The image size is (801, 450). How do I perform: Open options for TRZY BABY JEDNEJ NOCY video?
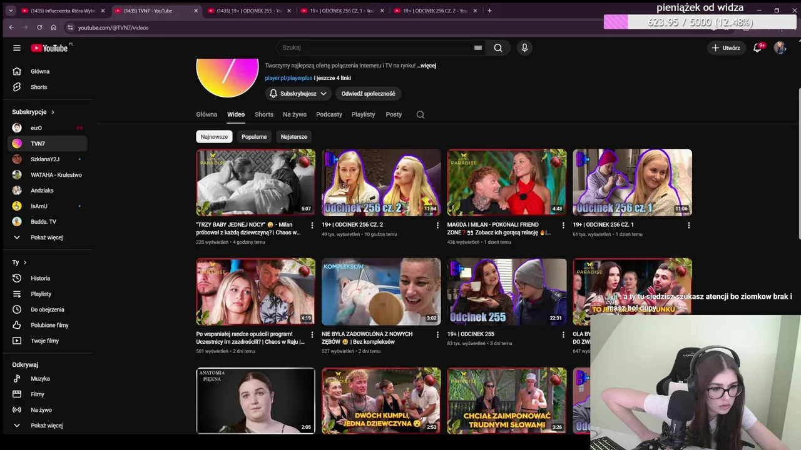[x=312, y=225]
